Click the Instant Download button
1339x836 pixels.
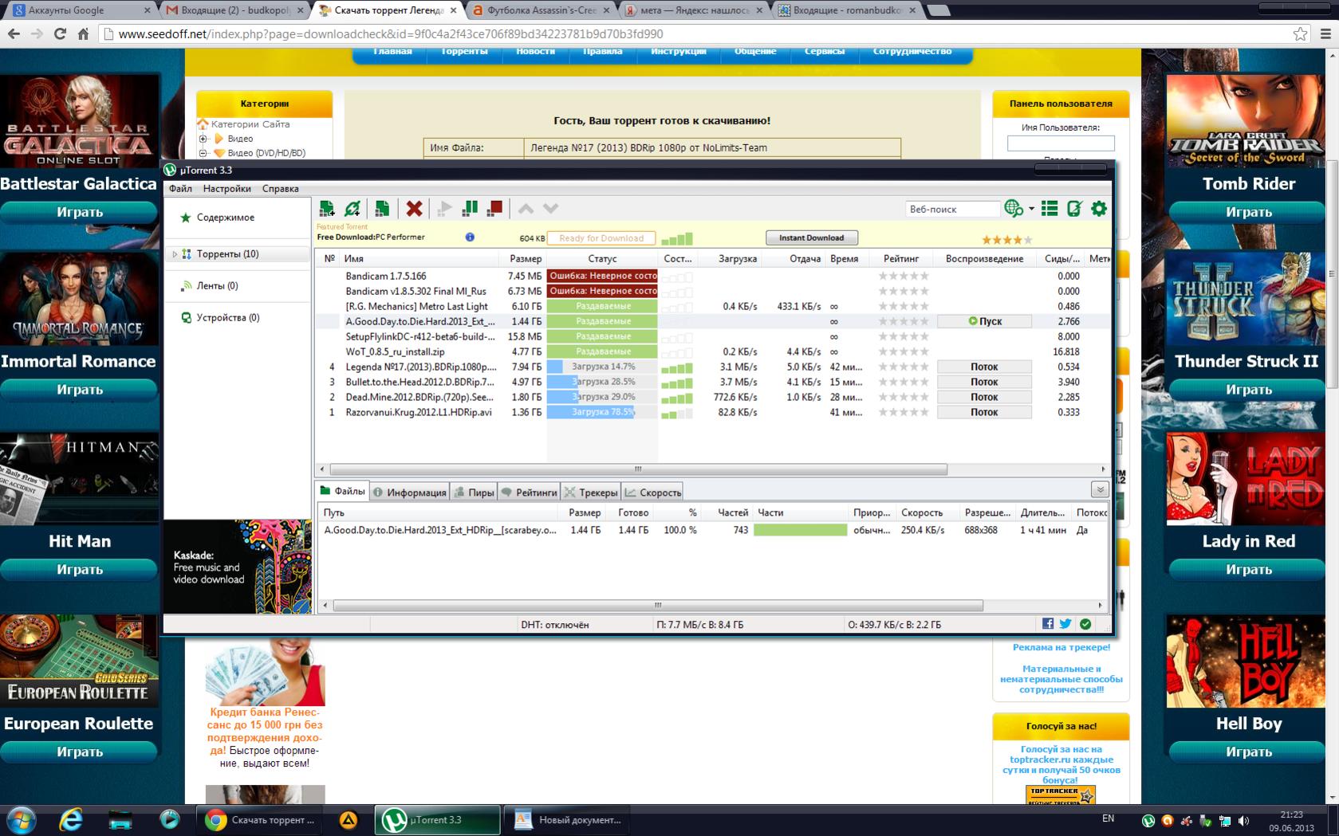(x=811, y=237)
